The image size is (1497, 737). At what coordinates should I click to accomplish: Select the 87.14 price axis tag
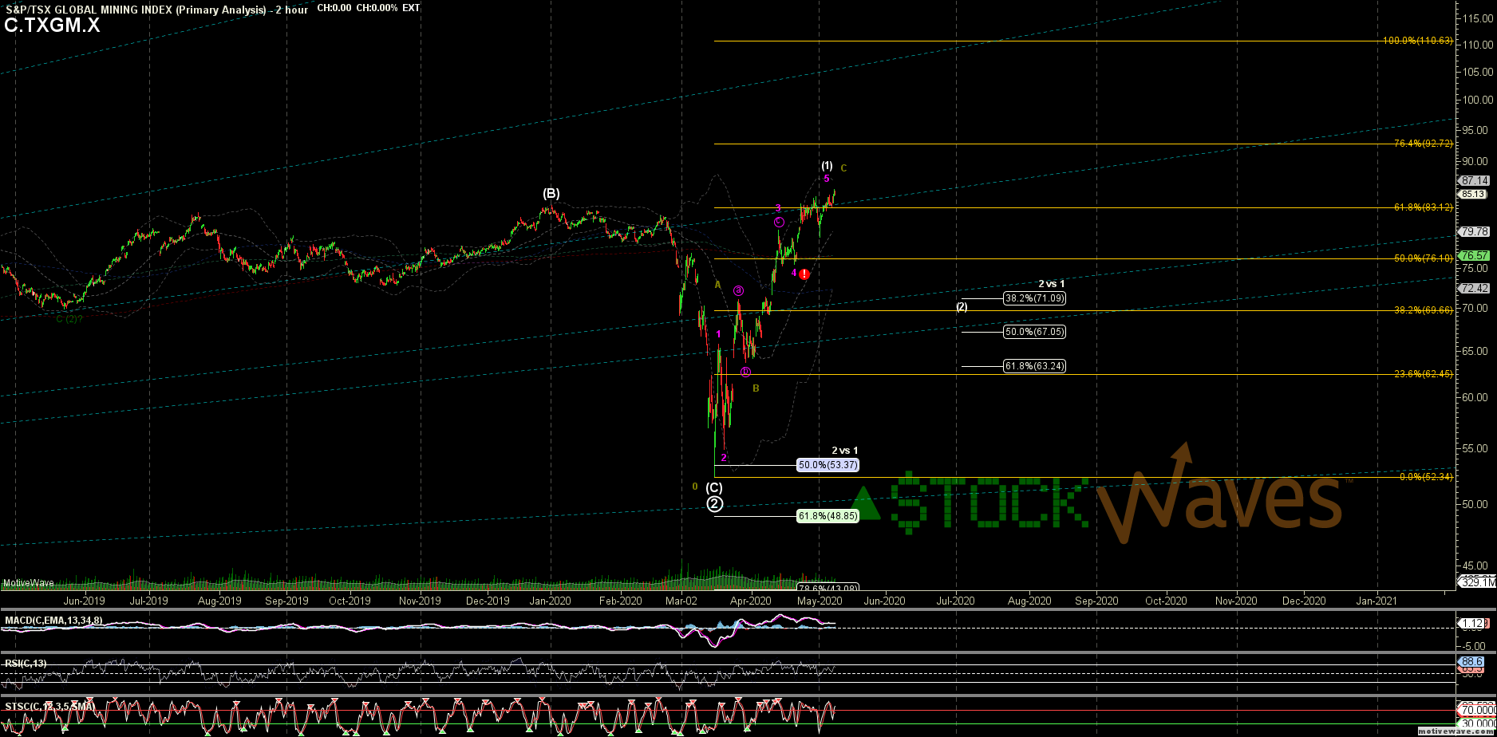coord(1475,181)
